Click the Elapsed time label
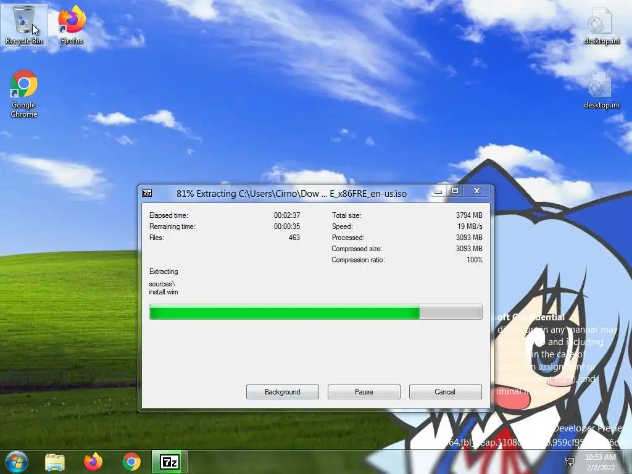Viewport: 632px width, 474px height. (168, 215)
